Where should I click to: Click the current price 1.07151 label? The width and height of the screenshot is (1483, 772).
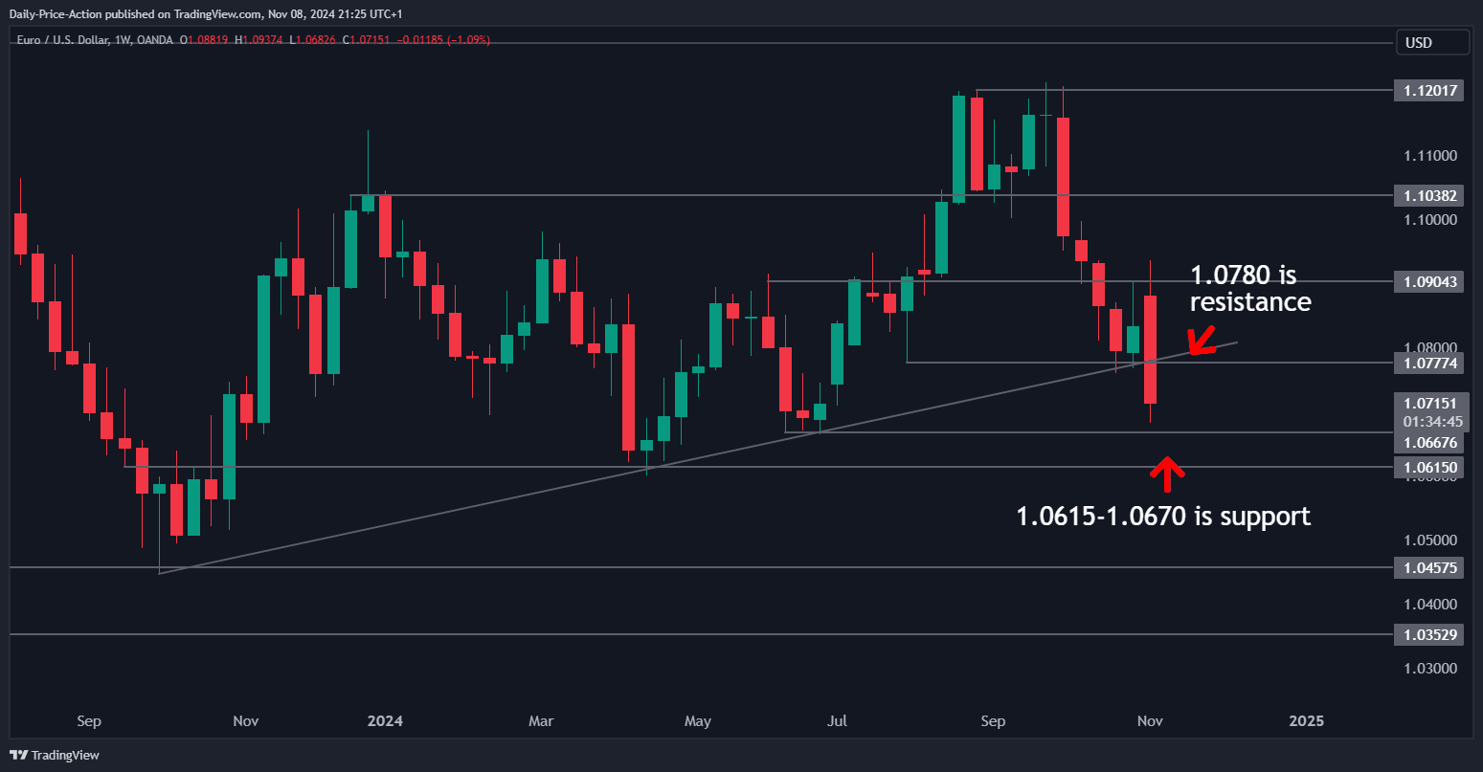coord(1430,404)
